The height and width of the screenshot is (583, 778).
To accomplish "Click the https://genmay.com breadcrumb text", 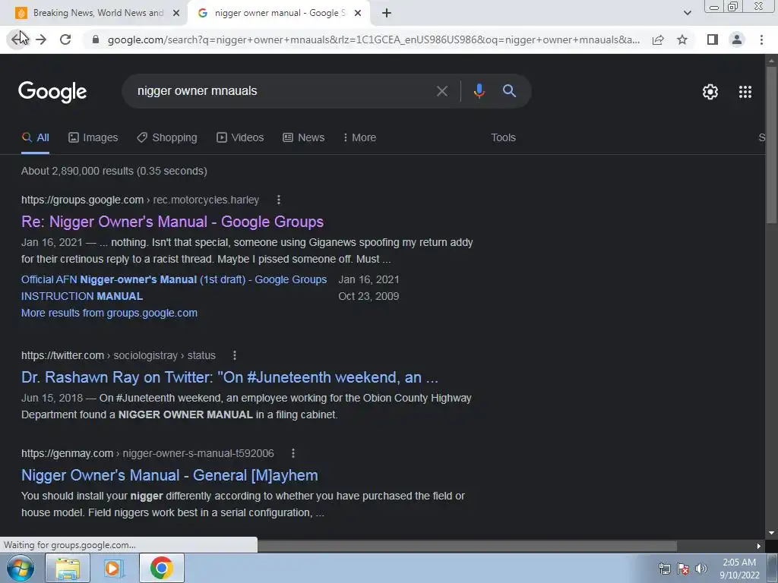I will point(67,453).
